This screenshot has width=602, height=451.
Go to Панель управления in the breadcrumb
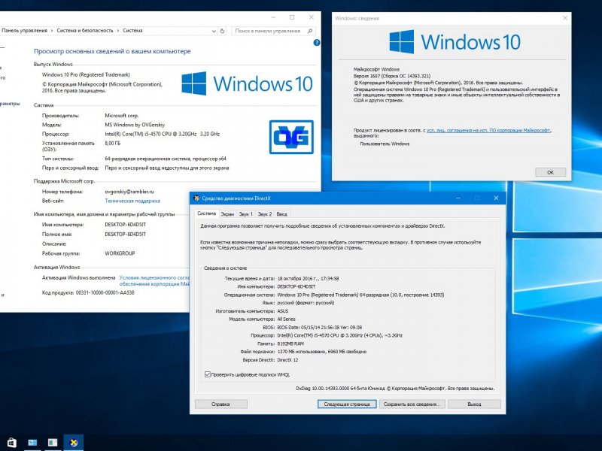[25, 31]
